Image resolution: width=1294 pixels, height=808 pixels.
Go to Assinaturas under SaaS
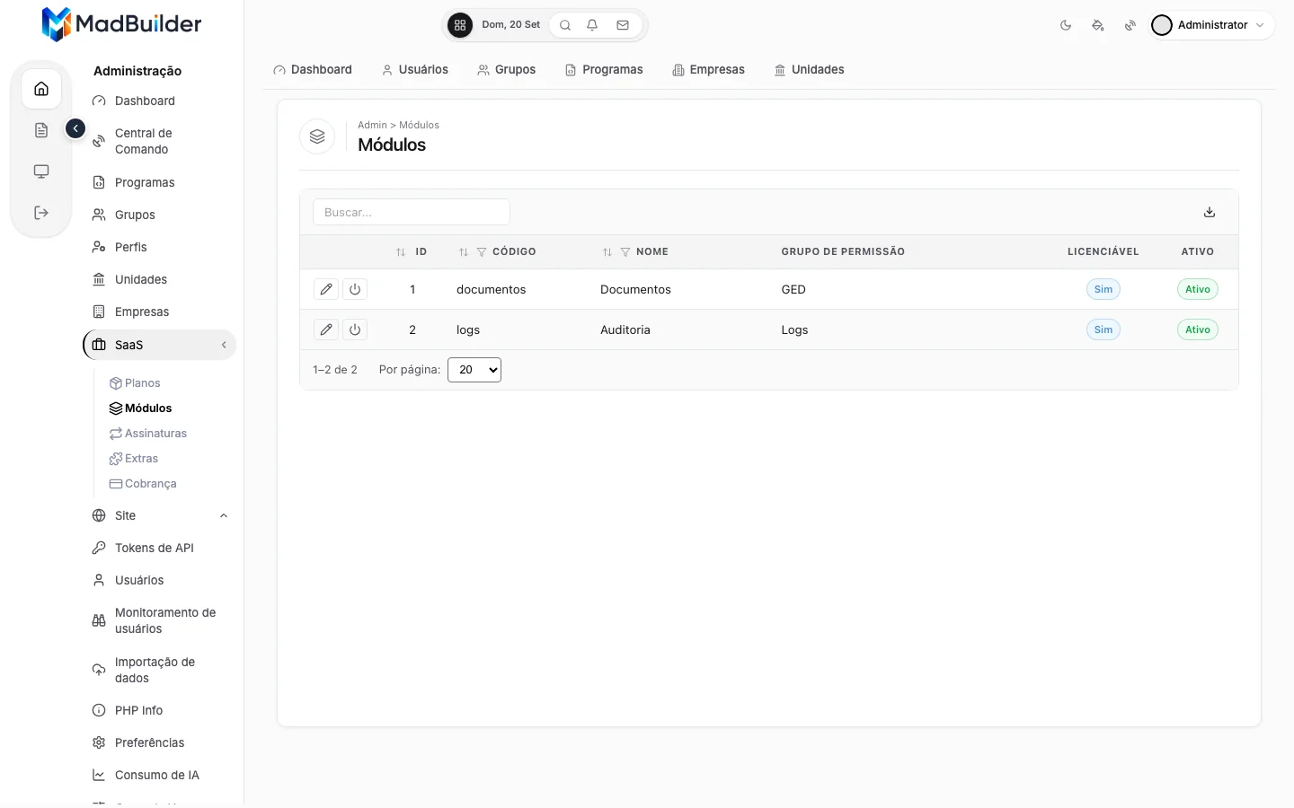coord(148,434)
